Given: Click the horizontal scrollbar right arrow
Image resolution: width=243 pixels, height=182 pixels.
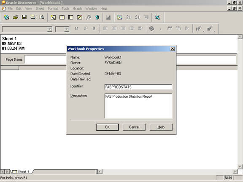Looking at the screenshot, I should pyautogui.click(x=235, y=171).
